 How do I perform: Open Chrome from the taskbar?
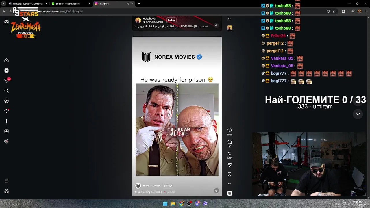point(181,204)
